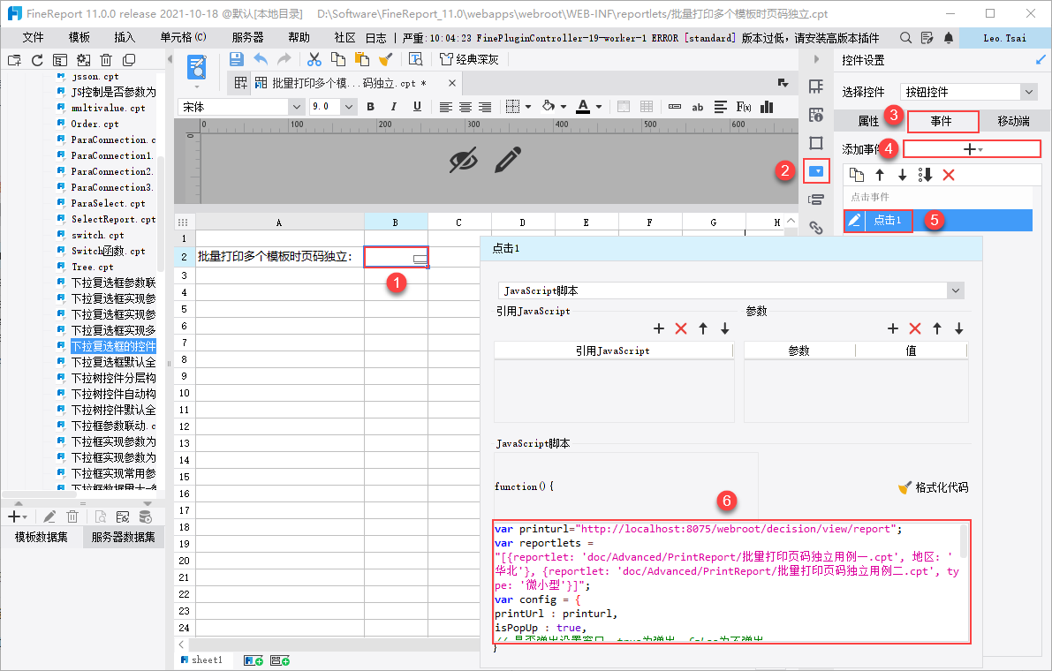Redo the undone action
Image resolution: width=1052 pixels, height=671 pixels.
click(x=284, y=59)
